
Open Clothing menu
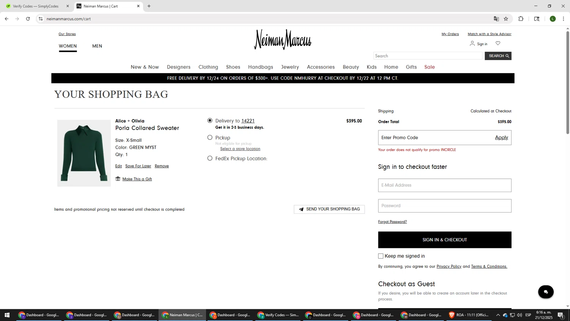208,67
